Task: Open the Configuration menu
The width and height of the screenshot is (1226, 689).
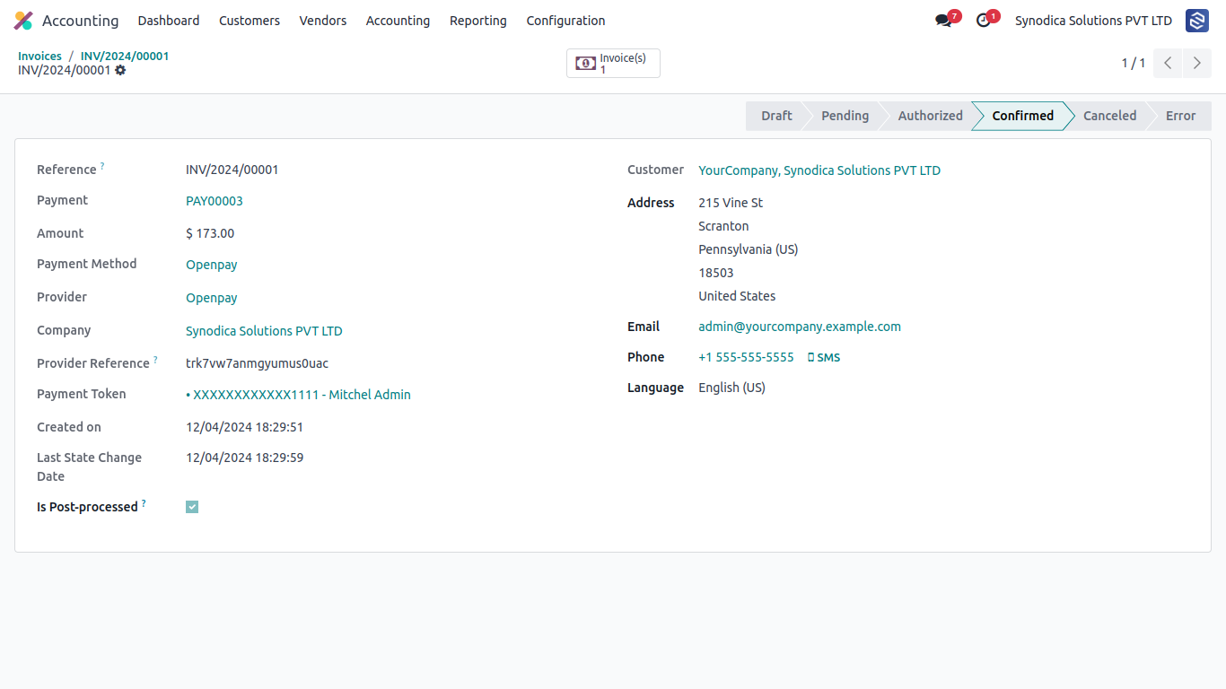Action: (565, 21)
